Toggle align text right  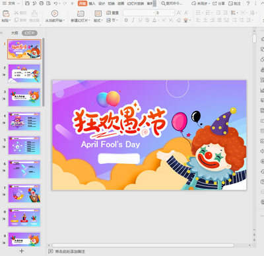(213, 21)
